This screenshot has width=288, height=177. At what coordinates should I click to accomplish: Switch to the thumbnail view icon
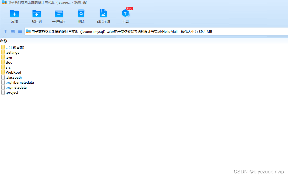click(x=13, y=31)
